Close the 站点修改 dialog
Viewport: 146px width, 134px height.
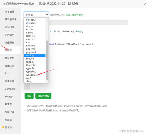click(145, 4)
